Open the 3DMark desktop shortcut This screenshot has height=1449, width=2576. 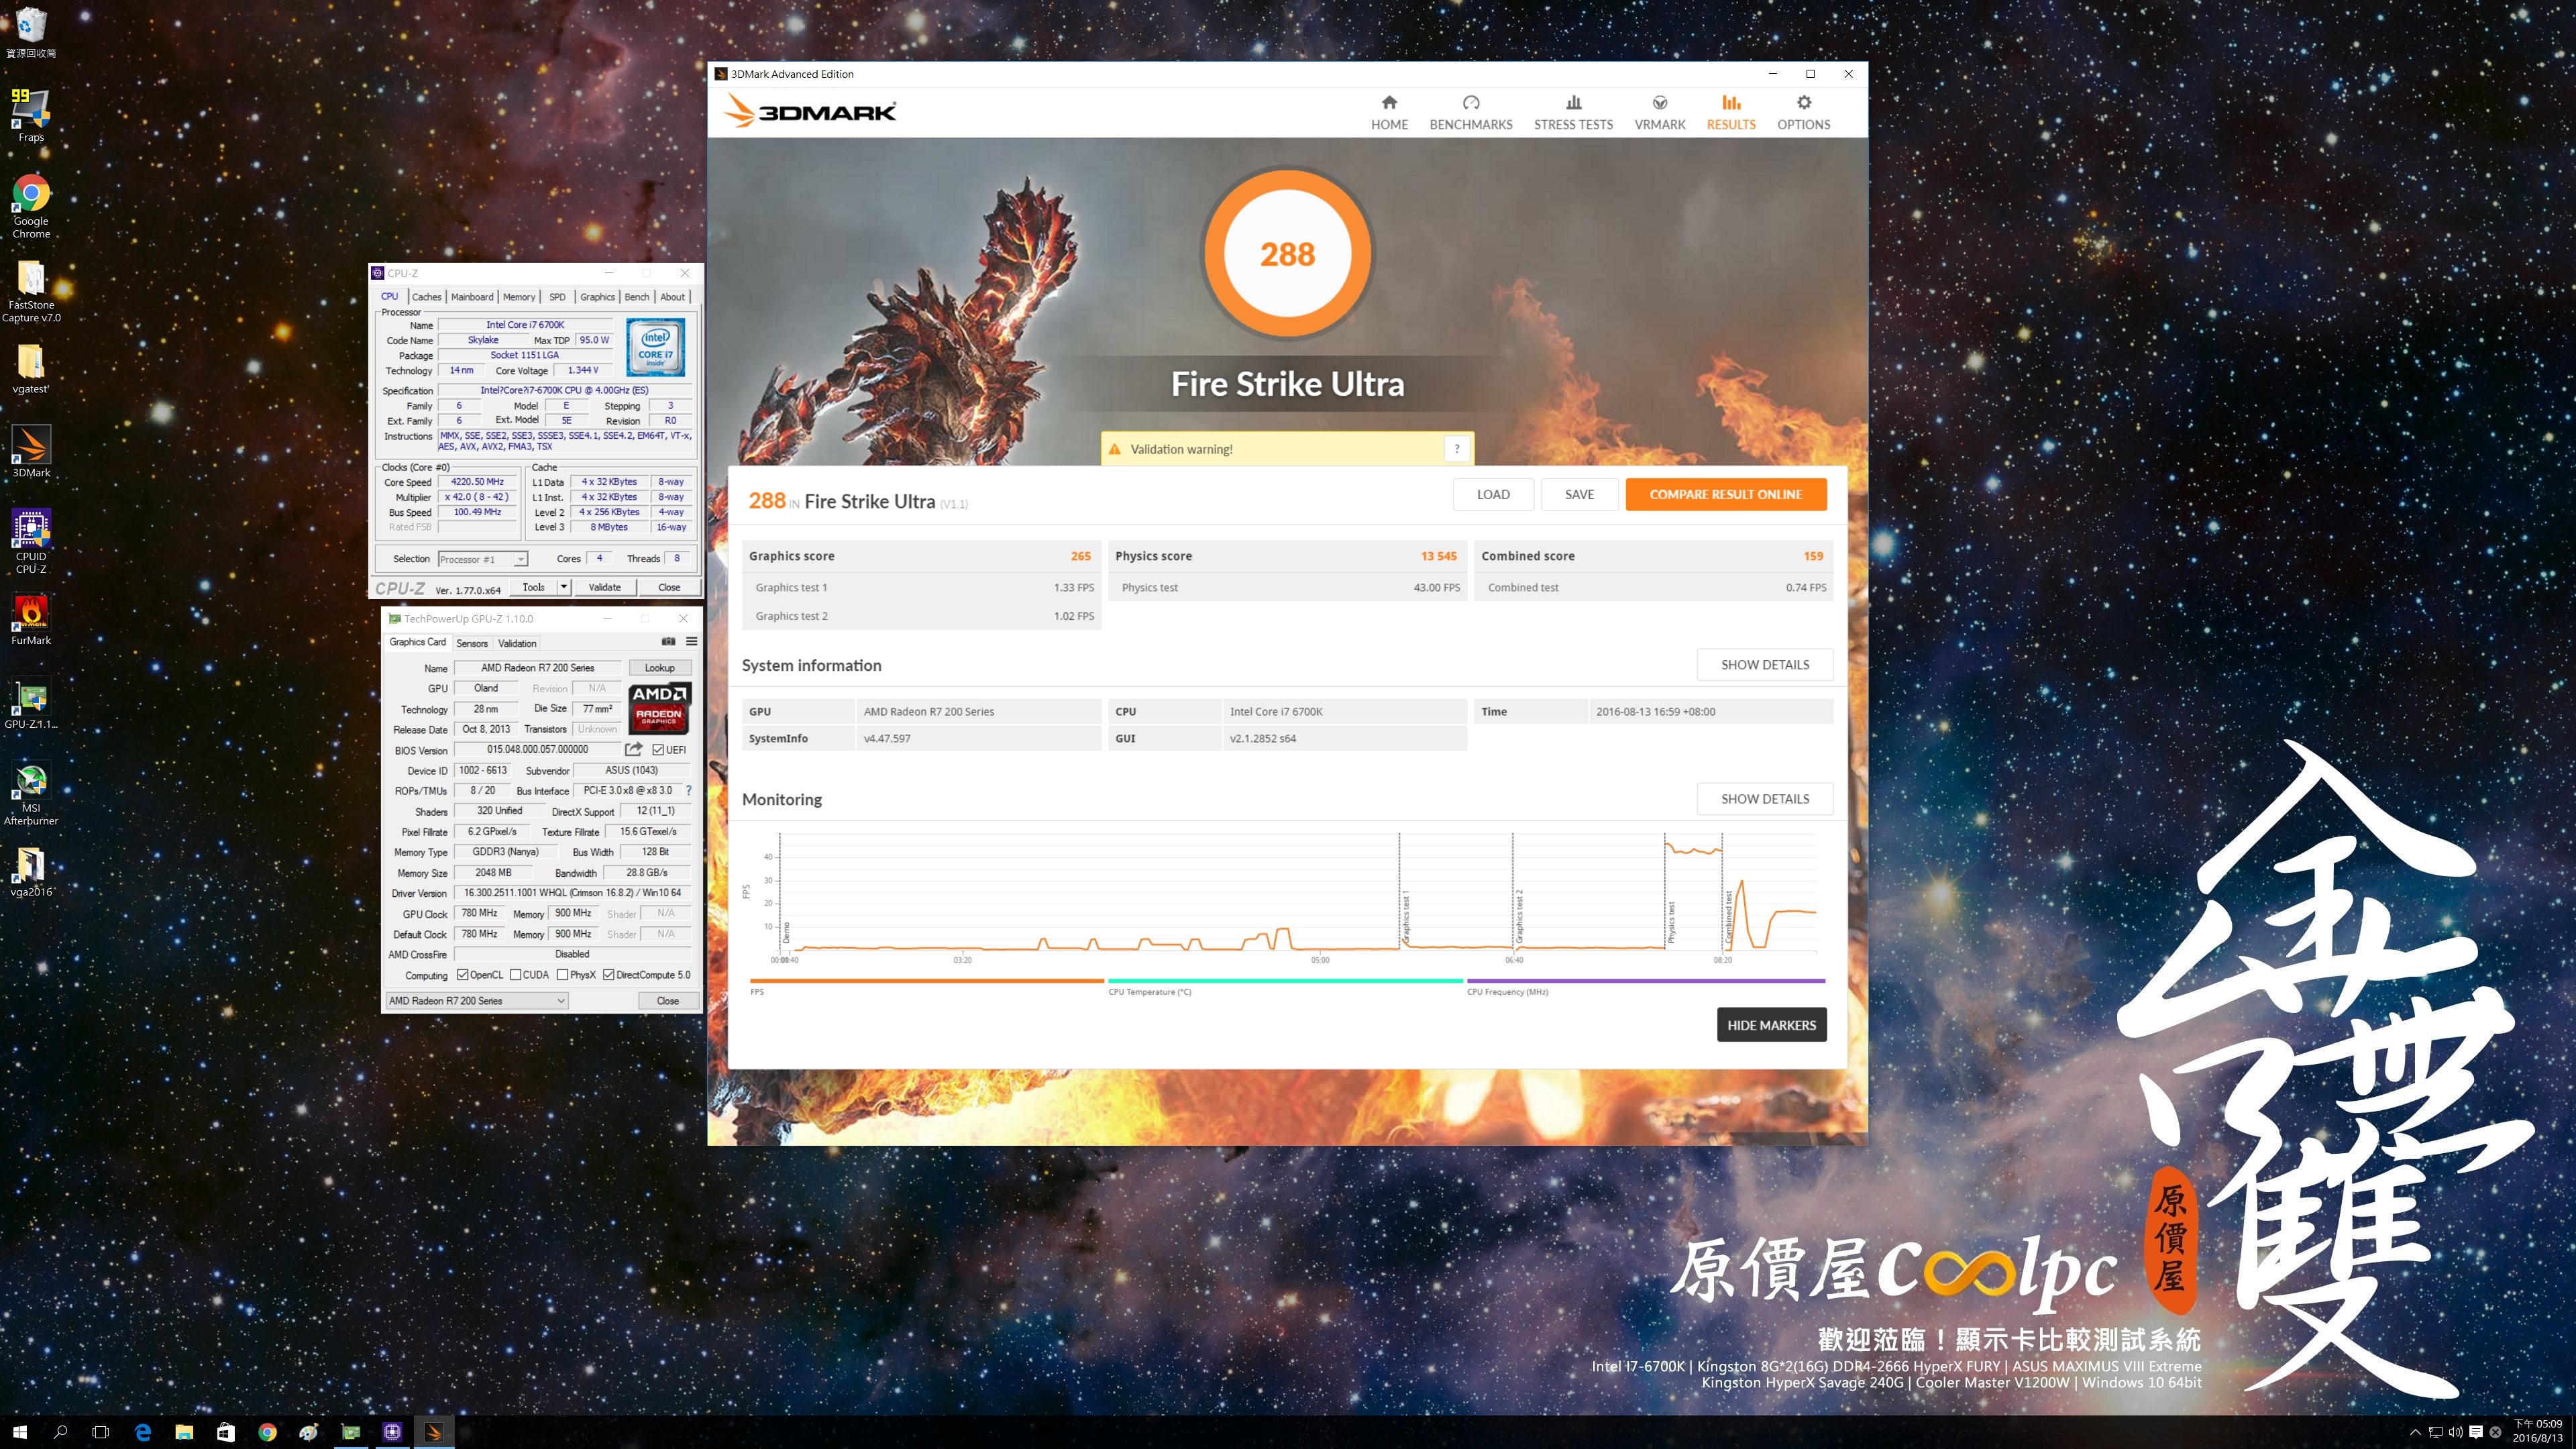[x=31, y=451]
